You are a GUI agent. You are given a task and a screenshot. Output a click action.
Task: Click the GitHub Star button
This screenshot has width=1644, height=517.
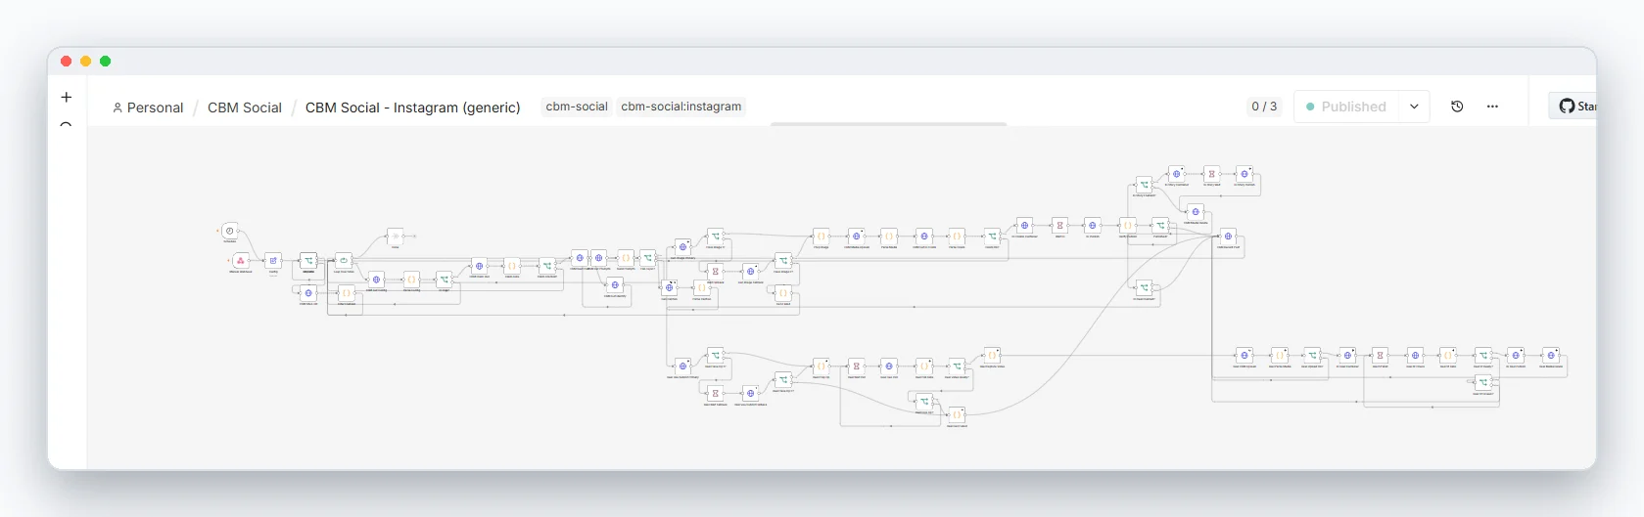1574,106
